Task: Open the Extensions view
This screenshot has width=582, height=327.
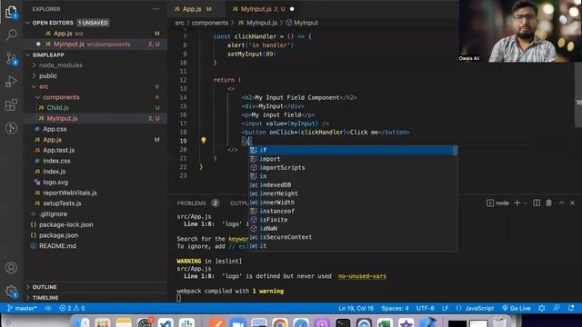Action: 11,105
